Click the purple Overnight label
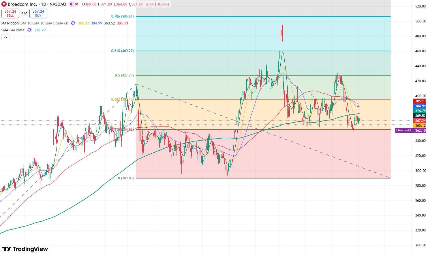This screenshot has width=426, height=255. click(404, 131)
